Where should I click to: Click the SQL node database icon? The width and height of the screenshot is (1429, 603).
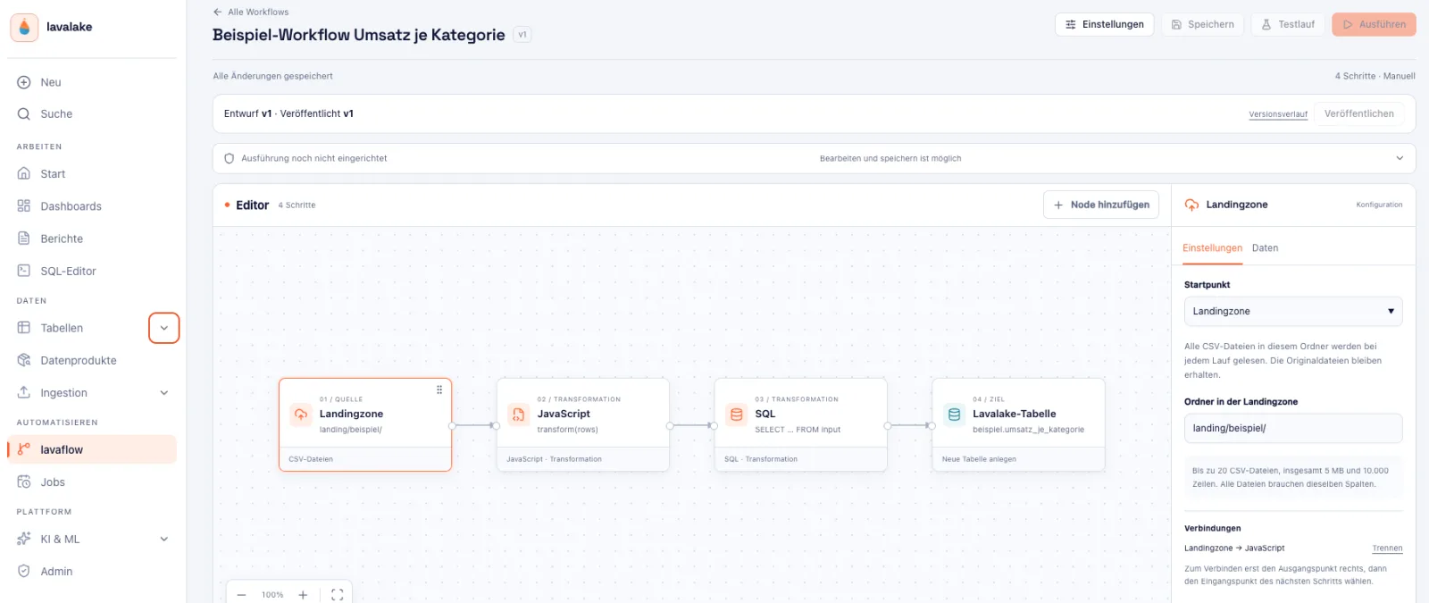[x=737, y=415]
